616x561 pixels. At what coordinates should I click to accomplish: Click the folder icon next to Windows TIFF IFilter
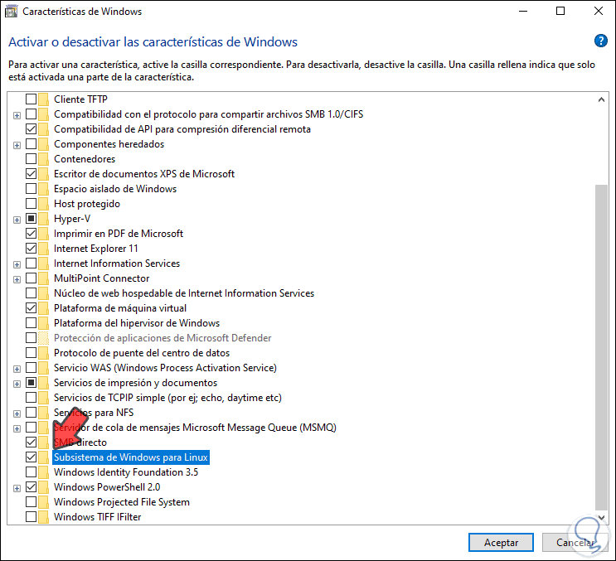point(44,517)
